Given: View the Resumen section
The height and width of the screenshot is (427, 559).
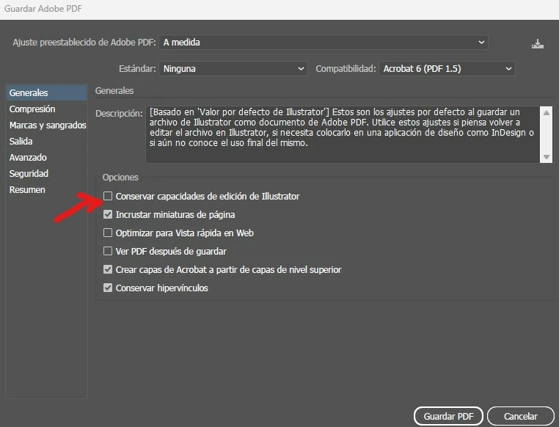Looking at the screenshot, I should click(46, 189).
